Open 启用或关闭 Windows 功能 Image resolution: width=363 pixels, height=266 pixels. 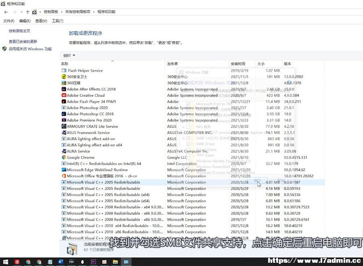pyautogui.click(x=30, y=49)
